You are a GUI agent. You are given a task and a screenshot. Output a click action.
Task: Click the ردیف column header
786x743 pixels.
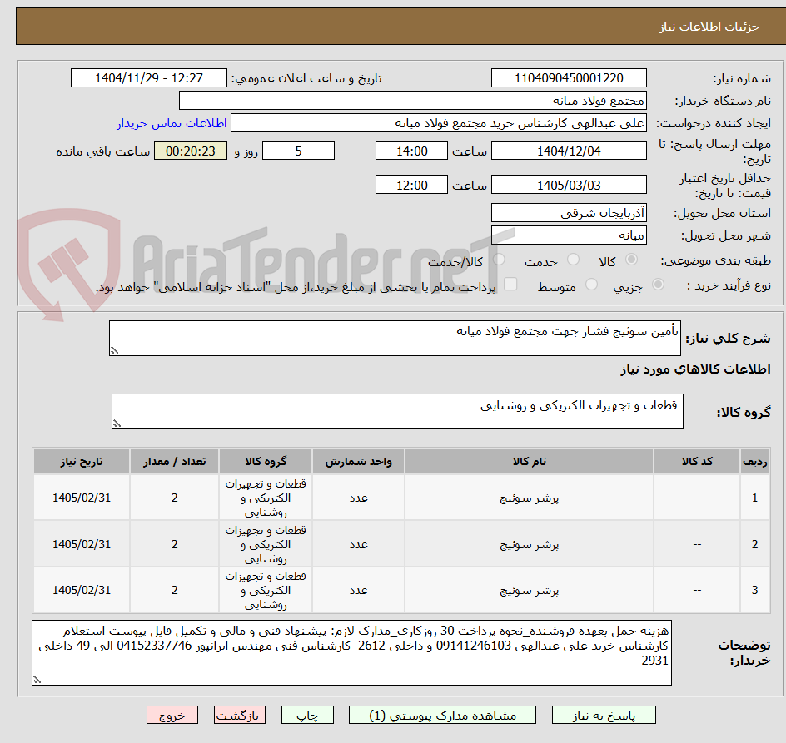click(x=755, y=462)
